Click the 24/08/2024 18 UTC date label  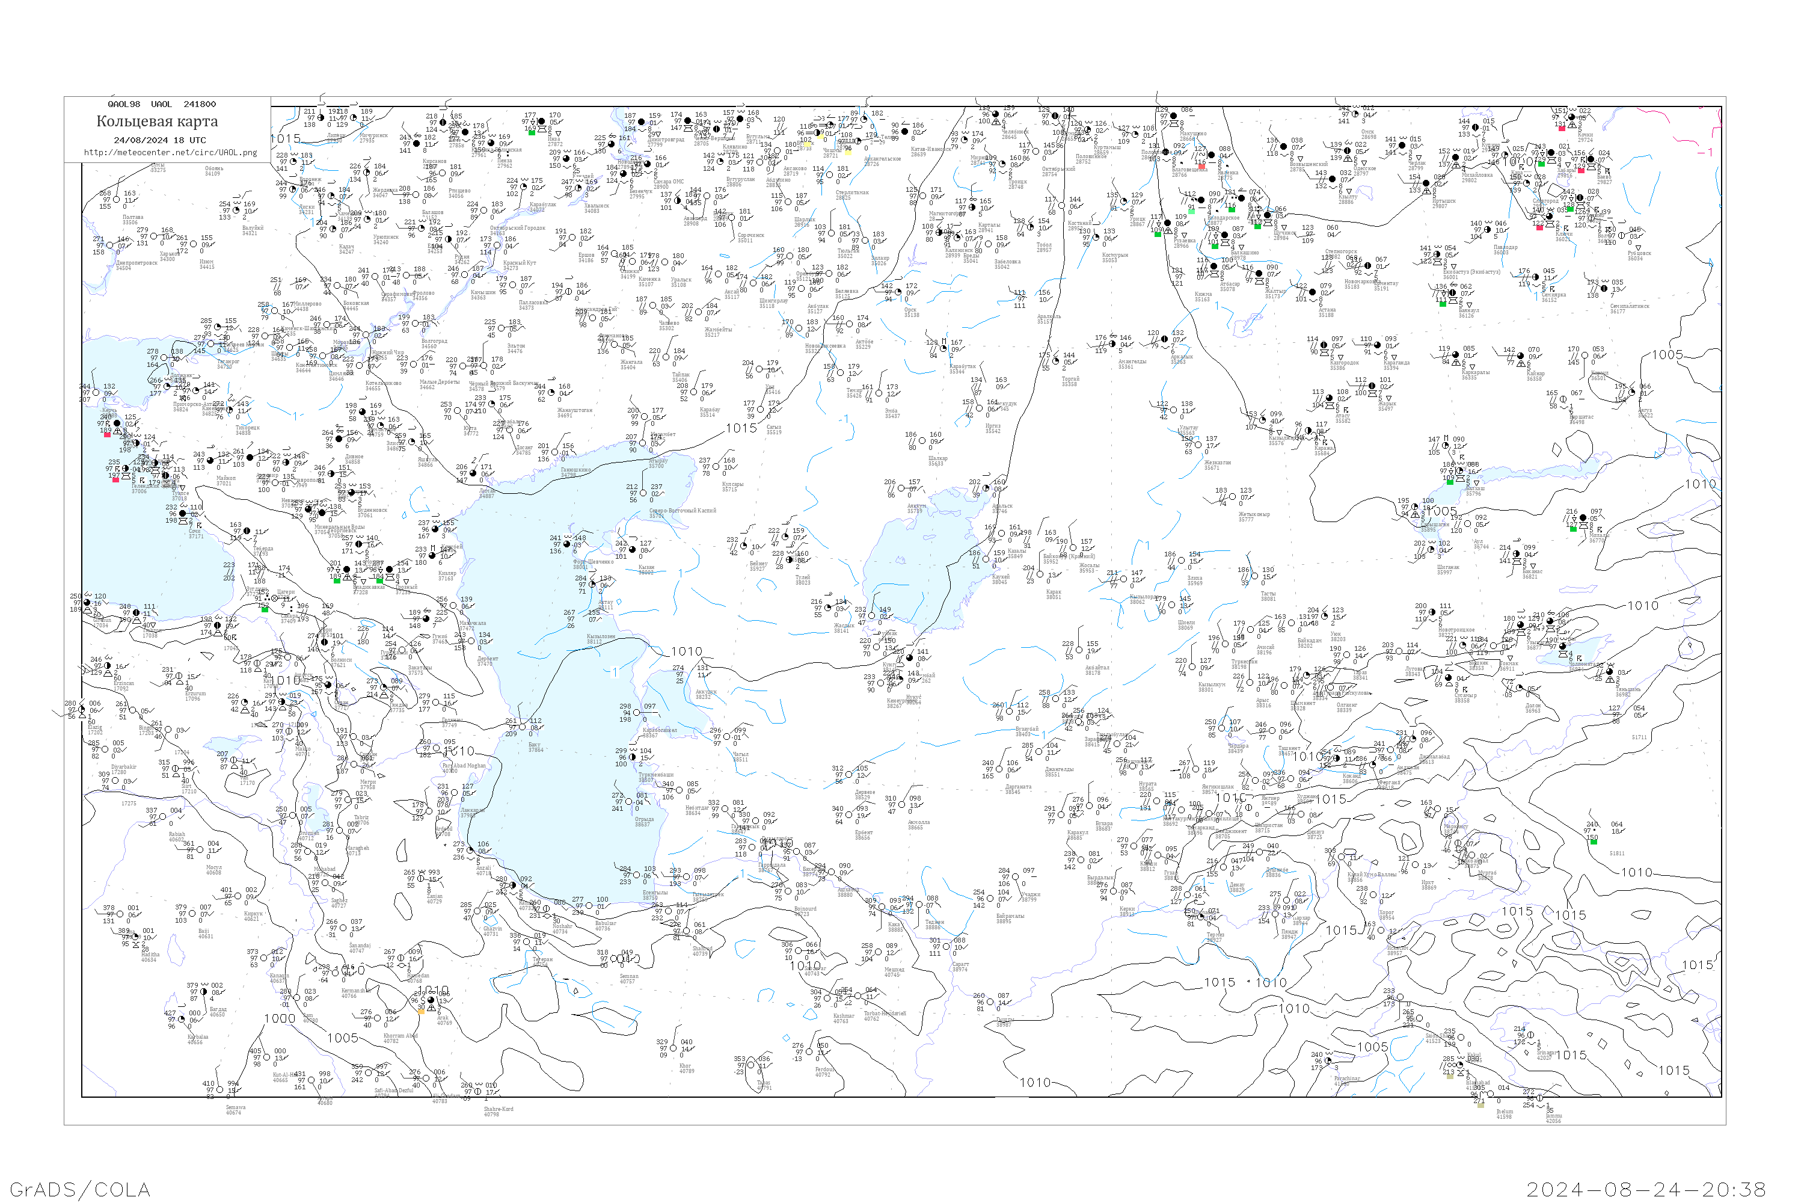(x=159, y=140)
